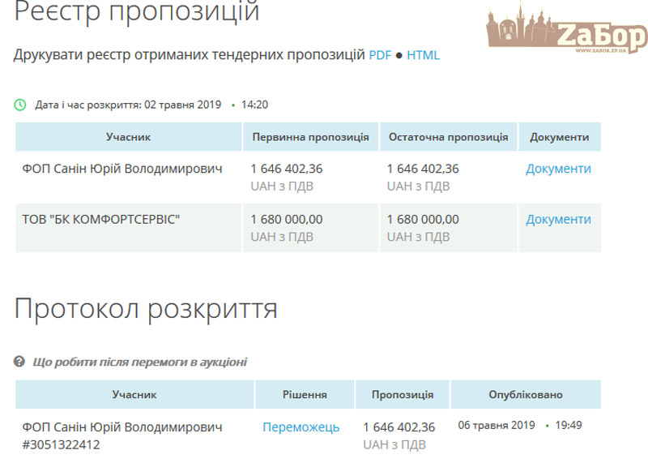Click 'Що робити після перемоги в аукціоні'
This screenshot has width=648, height=476.
(139, 362)
